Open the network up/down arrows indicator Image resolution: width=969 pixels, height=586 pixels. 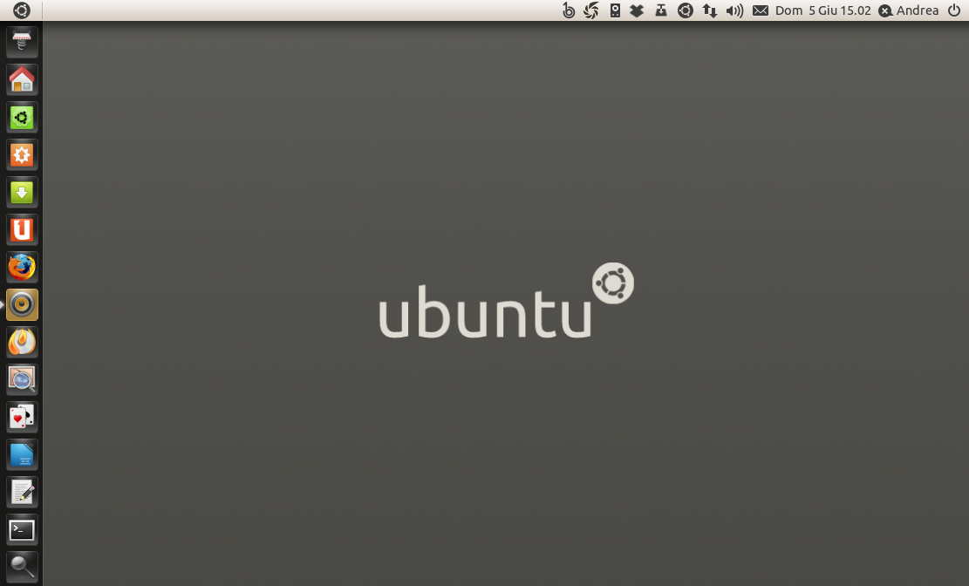click(x=709, y=10)
